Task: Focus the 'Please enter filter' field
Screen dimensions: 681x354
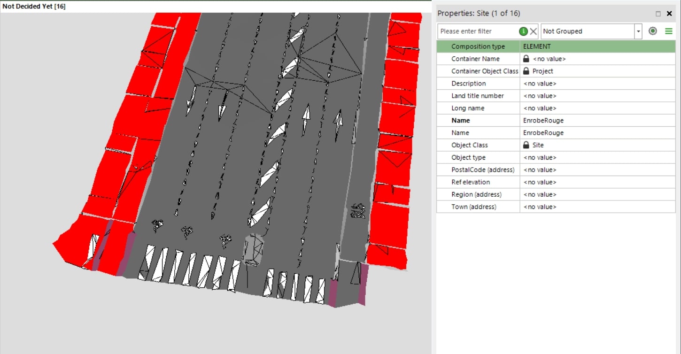Action: click(x=477, y=31)
